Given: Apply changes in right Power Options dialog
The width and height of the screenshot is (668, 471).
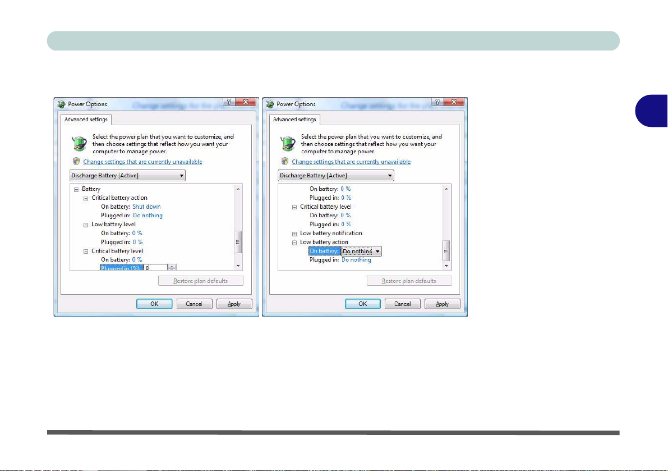Looking at the screenshot, I should (x=442, y=304).
